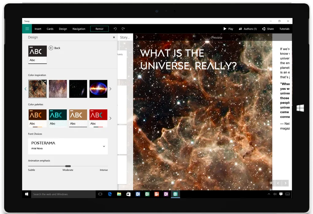Close the Design pane with X
The height and width of the screenshot is (214, 313).
click(114, 37)
